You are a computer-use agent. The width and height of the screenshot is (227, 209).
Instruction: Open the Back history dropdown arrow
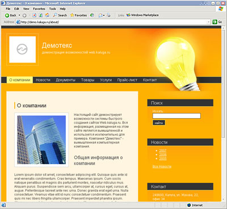pos(19,15)
